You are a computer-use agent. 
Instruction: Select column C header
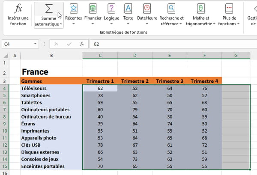point(100,56)
